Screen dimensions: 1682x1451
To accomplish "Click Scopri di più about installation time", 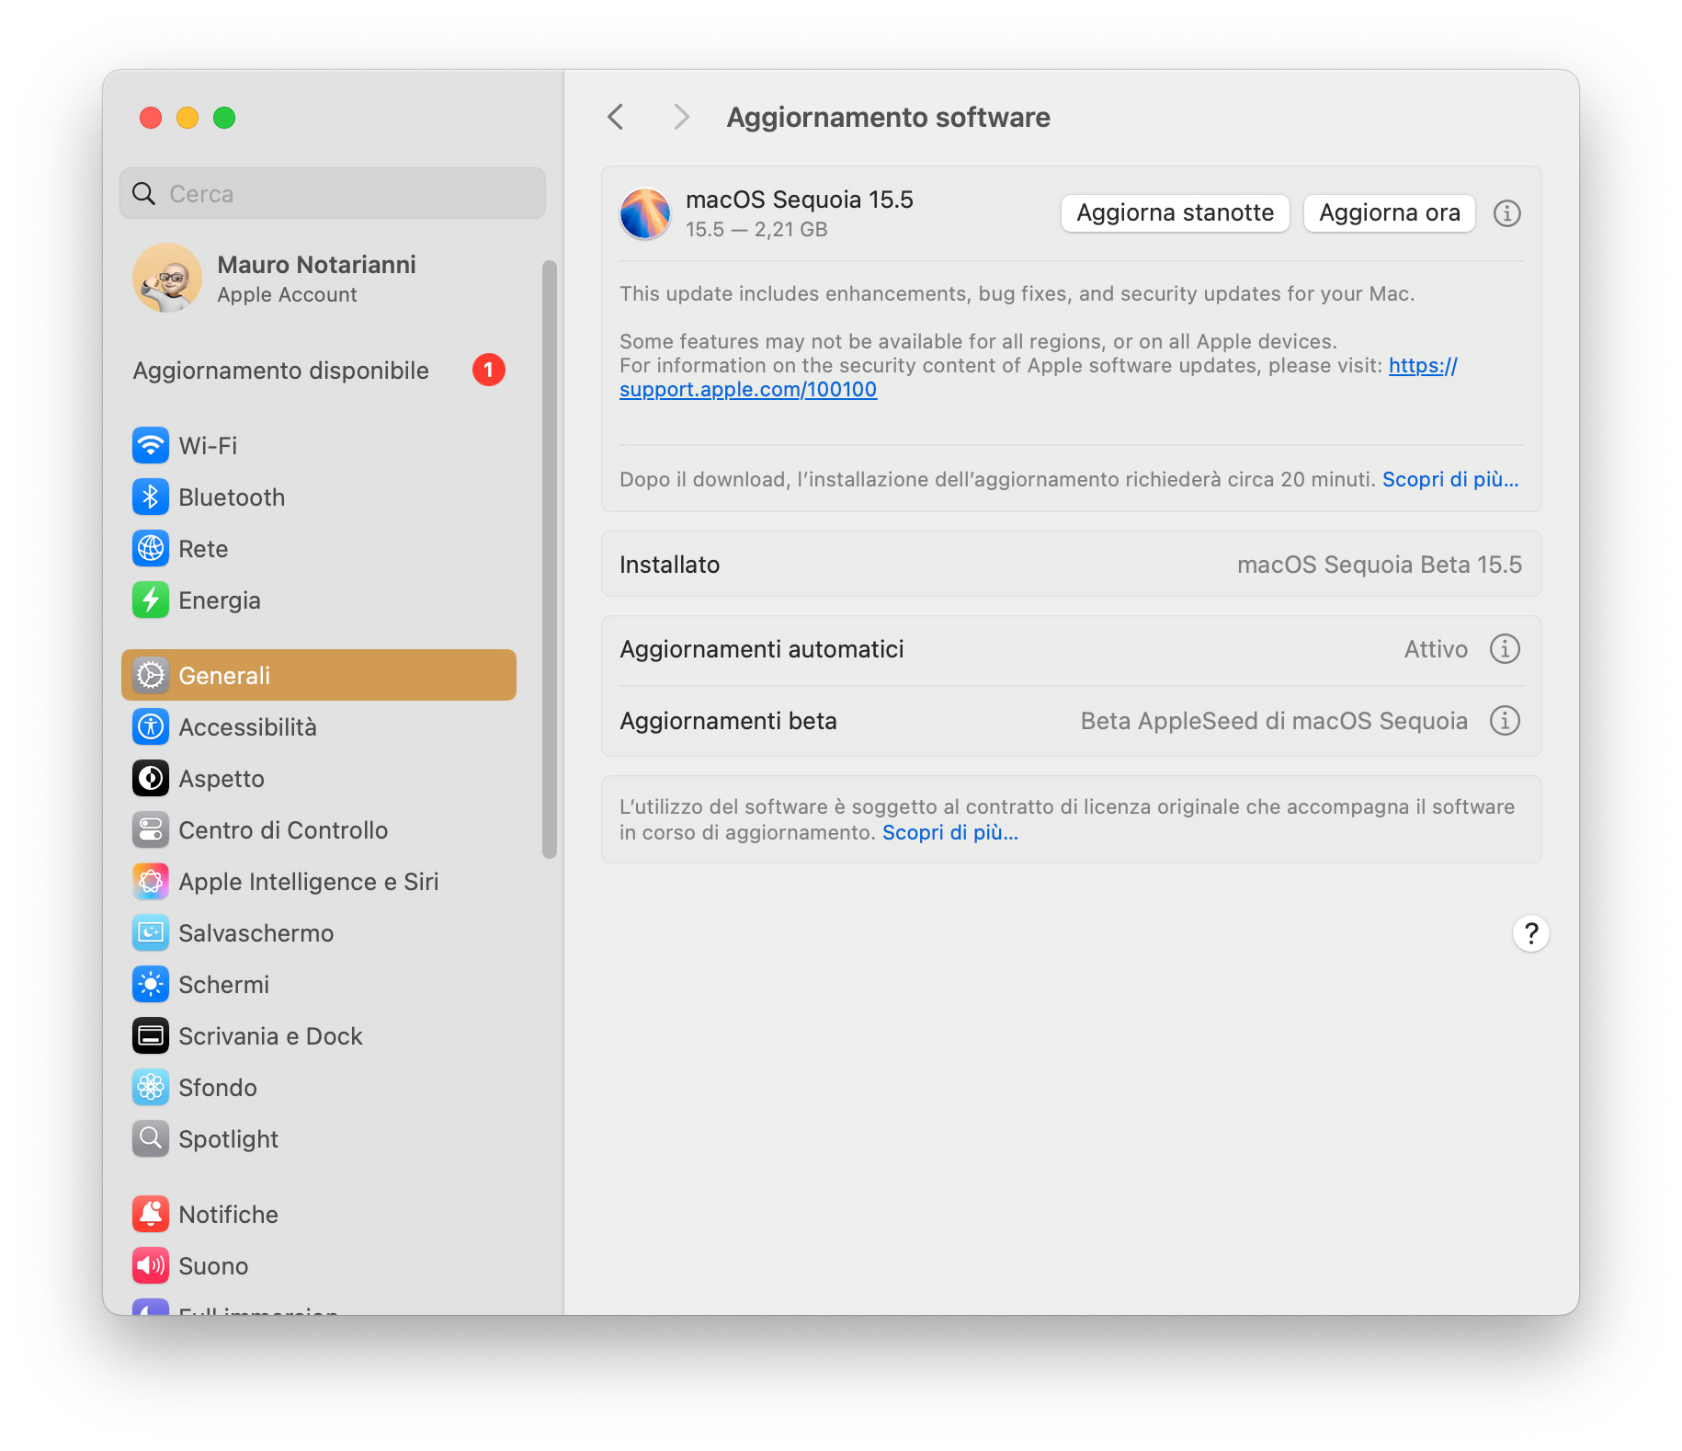I will pyautogui.click(x=1450, y=480).
